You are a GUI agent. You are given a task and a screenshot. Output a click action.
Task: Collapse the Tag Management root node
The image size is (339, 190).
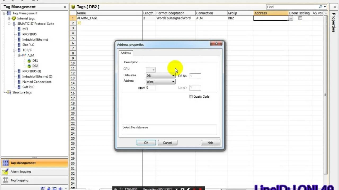[4, 13]
